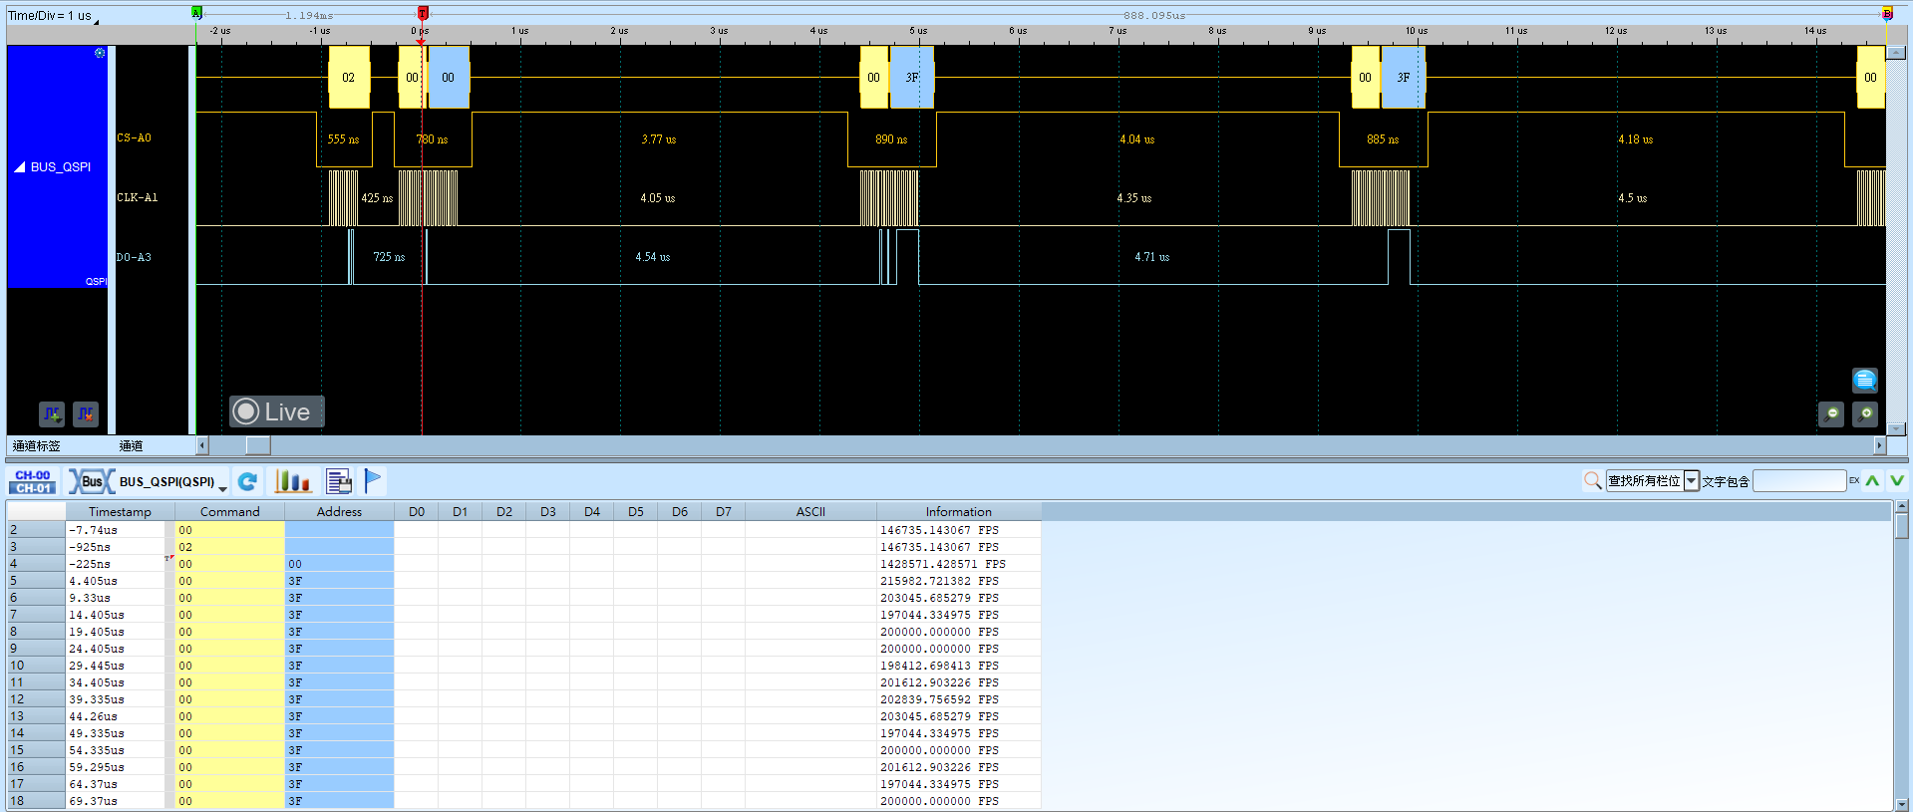Click the D0 column header

[x=417, y=512]
